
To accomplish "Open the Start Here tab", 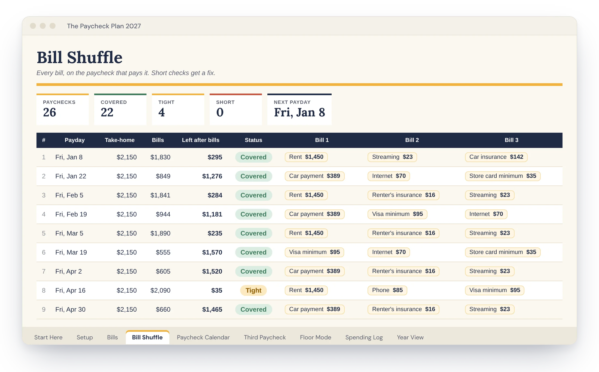I will coord(48,337).
